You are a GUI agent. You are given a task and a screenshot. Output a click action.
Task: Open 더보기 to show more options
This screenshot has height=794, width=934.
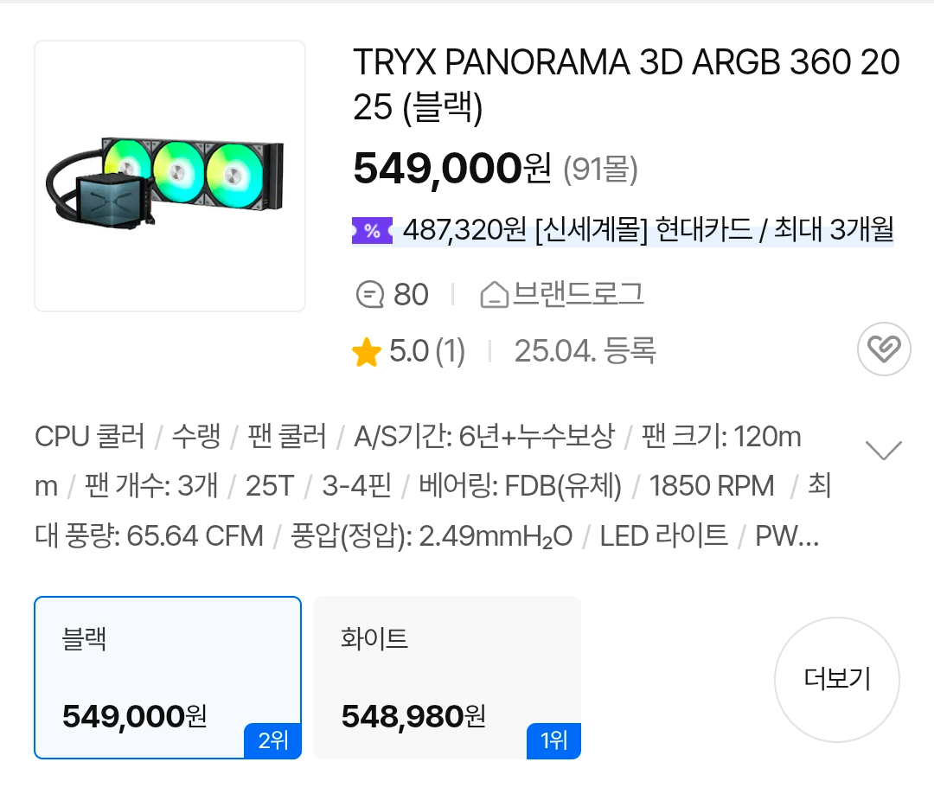tap(836, 680)
